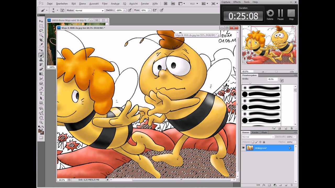Toggle airbrush mode in the options bar
Viewport: 335px width, 188px height.
point(155,10)
